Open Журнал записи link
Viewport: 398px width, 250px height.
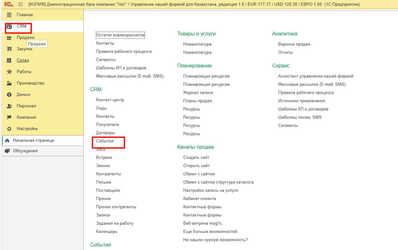click(198, 93)
